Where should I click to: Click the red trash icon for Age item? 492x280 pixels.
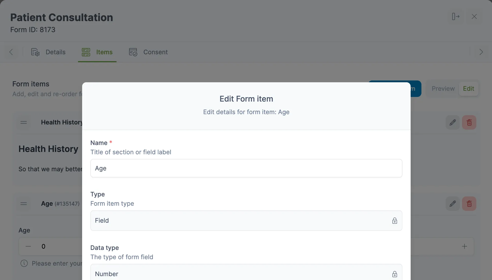(x=469, y=204)
